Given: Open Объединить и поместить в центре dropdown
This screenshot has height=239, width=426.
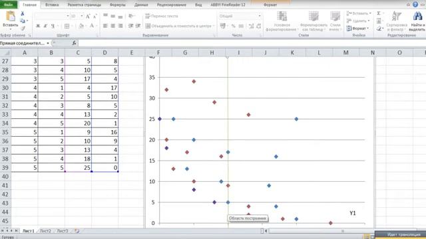Looking at the screenshot, I should pos(214,26).
